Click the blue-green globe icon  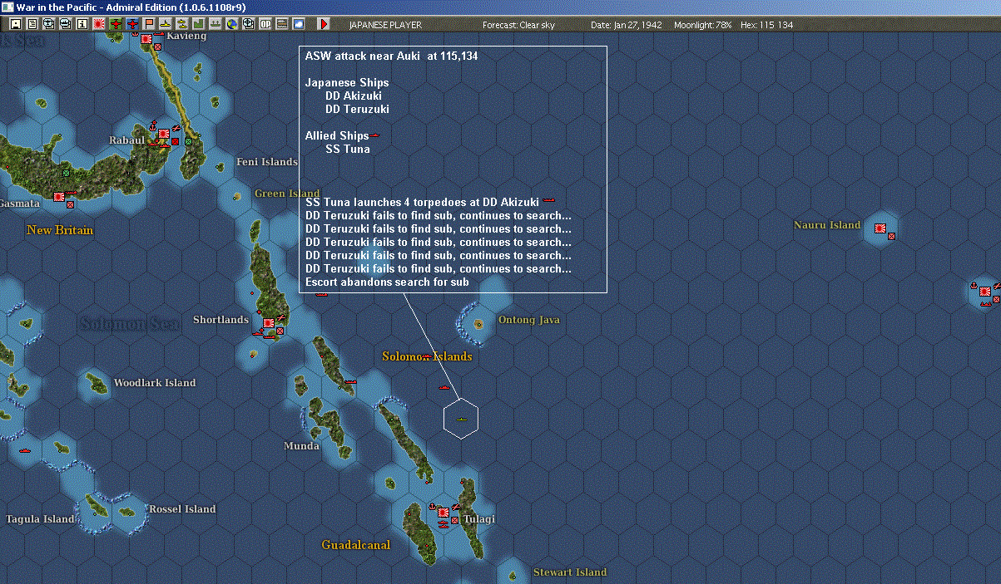point(231,24)
